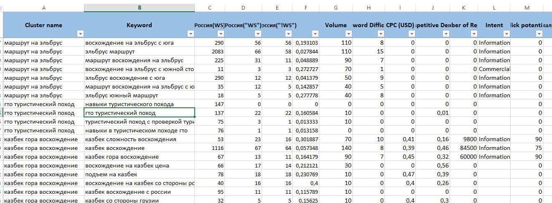The height and width of the screenshot is (203, 552).
Task: Click the 'Commercial' intent cell
Action: tap(494, 69)
